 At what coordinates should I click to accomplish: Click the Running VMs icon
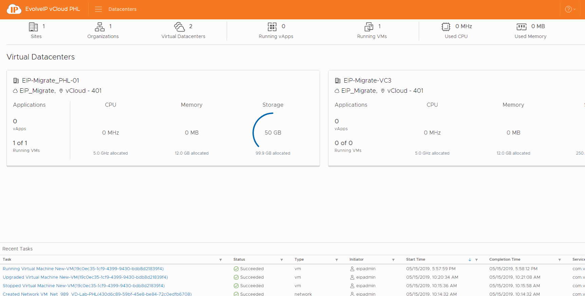[x=369, y=27]
